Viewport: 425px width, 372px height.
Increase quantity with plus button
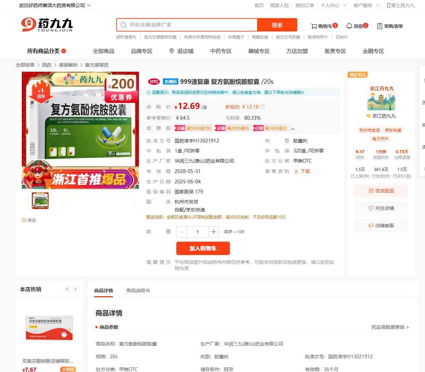click(x=214, y=232)
